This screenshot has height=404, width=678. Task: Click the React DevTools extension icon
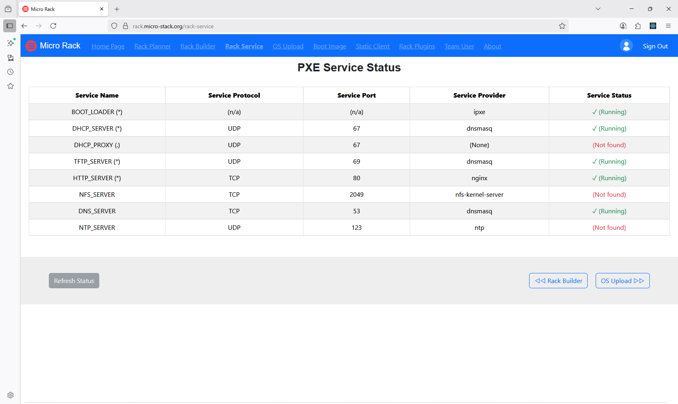click(x=653, y=26)
